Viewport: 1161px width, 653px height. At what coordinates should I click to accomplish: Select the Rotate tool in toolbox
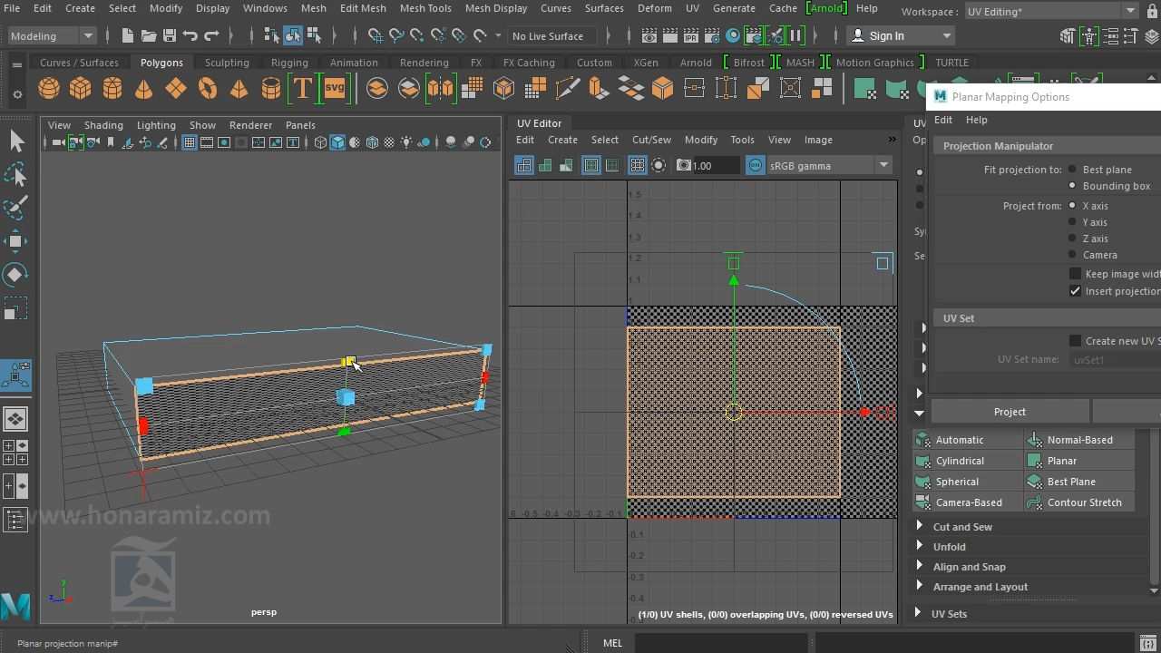click(x=16, y=275)
